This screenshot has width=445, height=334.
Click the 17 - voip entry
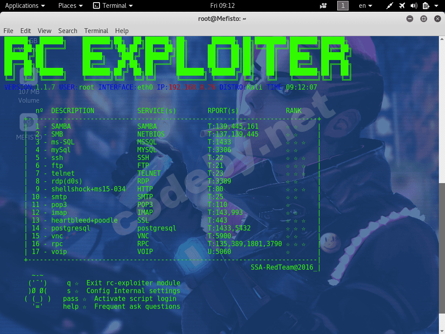pyautogui.click(x=50, y=251)
